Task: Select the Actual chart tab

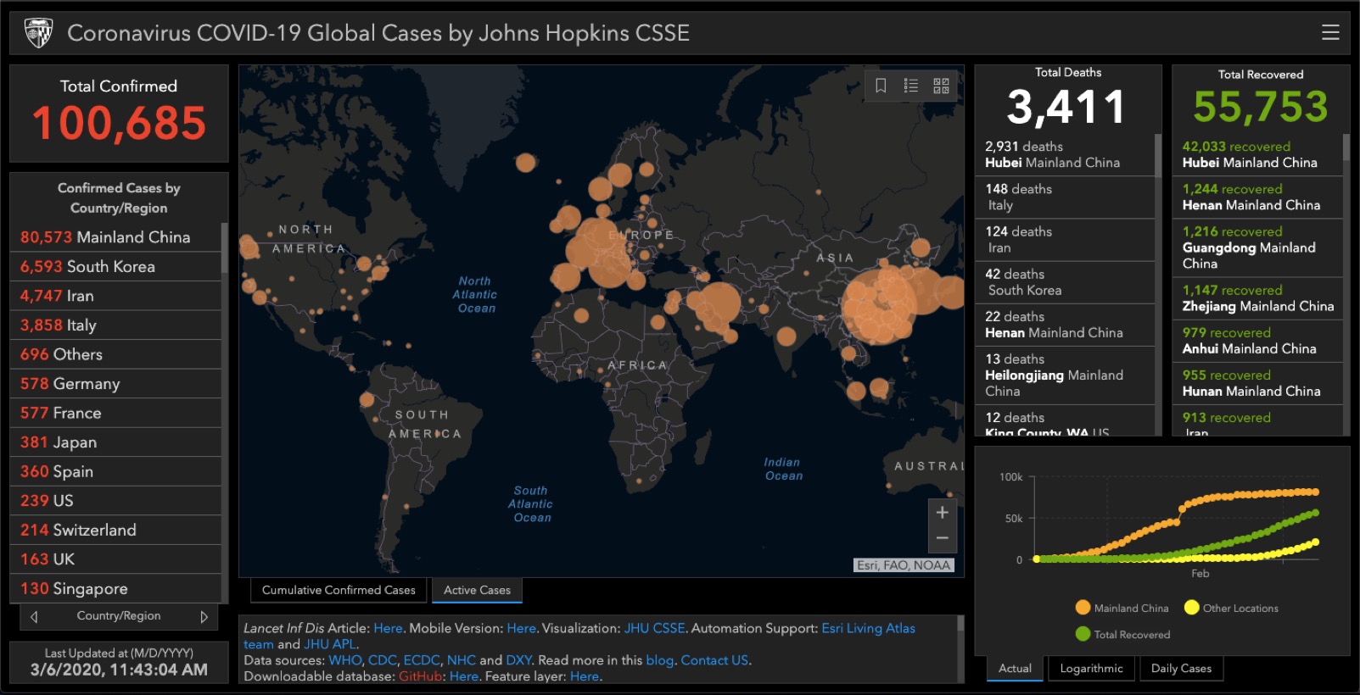Action: coord(1015,668)
